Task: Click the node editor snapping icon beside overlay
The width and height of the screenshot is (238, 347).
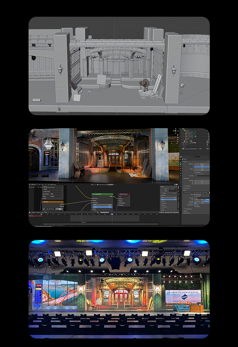Action: coord(175,184)
